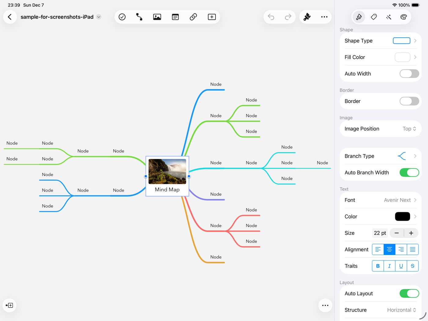Screen dimensions: 428x321
Task: Open the bottom-right canvas ellipsis menu
Action: [x=325, y=305]
